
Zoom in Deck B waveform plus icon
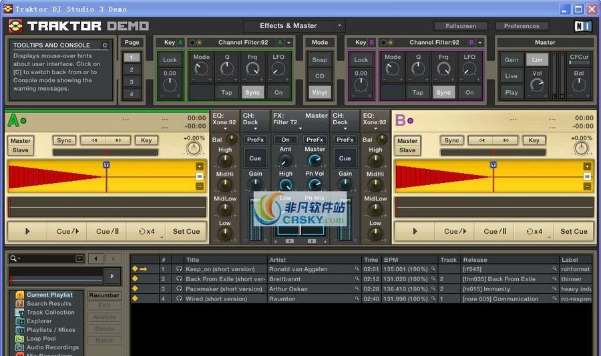(587, 166)
